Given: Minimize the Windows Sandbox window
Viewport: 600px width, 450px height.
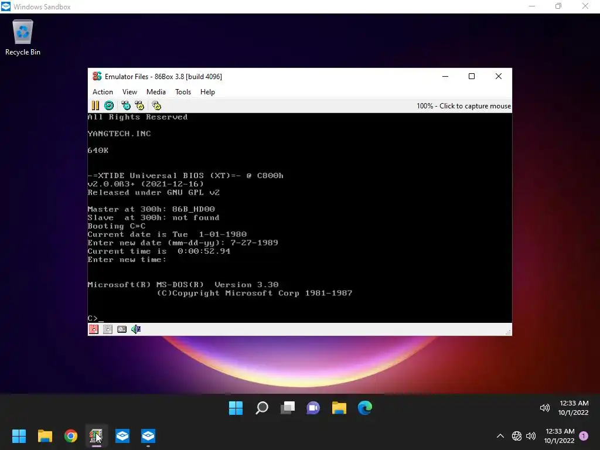Looking at the screenshot, I should point(532,6).
